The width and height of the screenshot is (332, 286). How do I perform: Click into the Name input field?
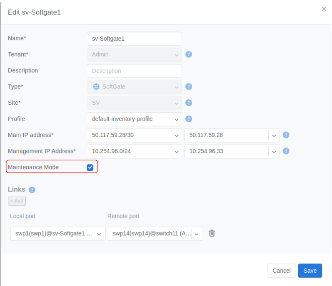coord(134,39)
